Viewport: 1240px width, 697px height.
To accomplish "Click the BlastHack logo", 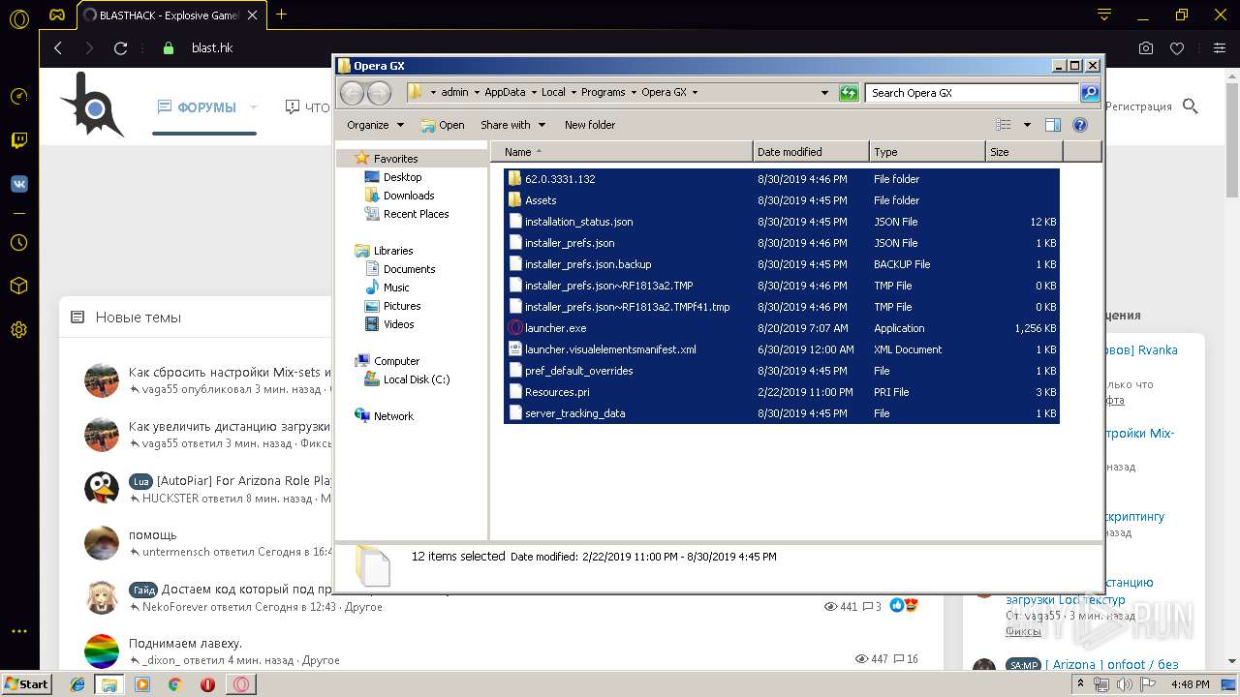I will pos(93,106).
